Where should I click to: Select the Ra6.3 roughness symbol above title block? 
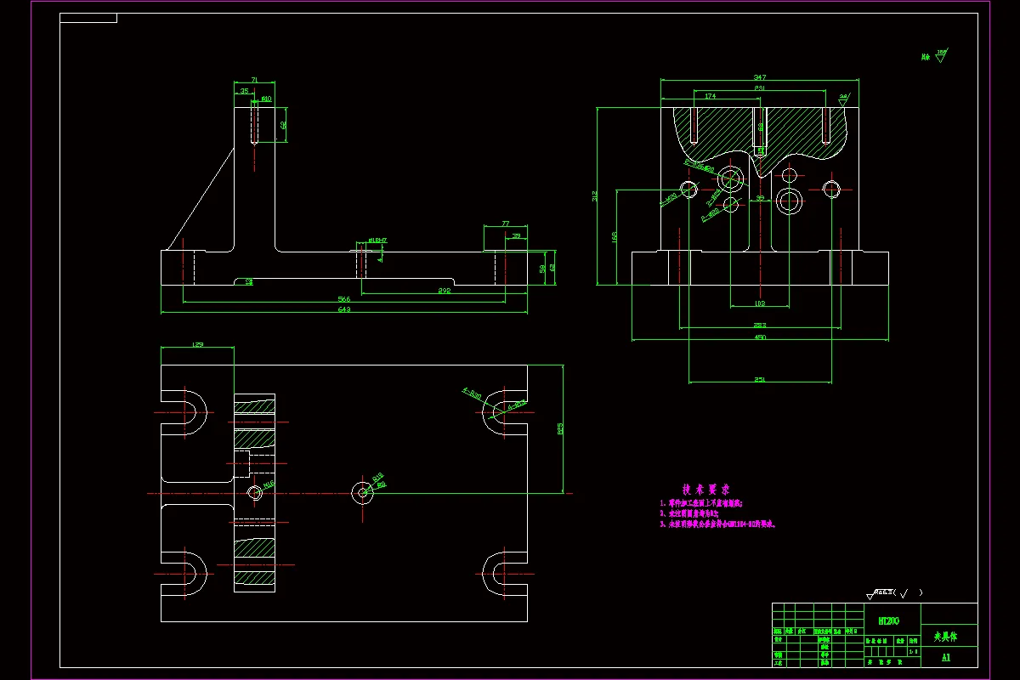pos(894,592)
